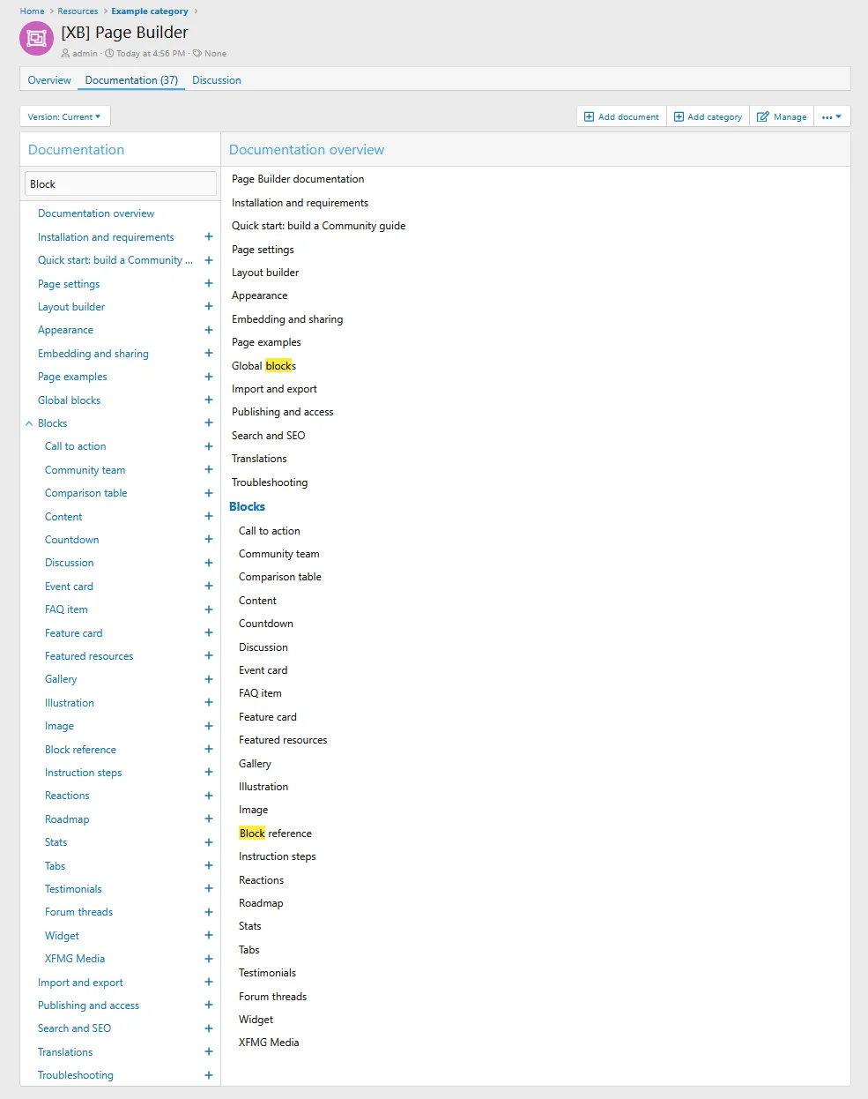Click the Add document button
Viewport: 868px width, 1099px height.
[x=621, y=116]
